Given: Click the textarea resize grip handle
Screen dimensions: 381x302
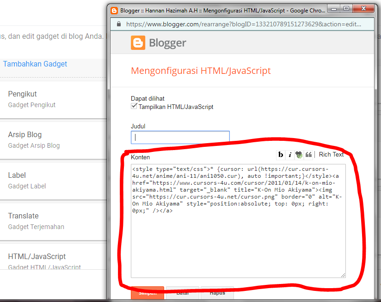Looking at the screenshot, I should [x=343, y=275].
